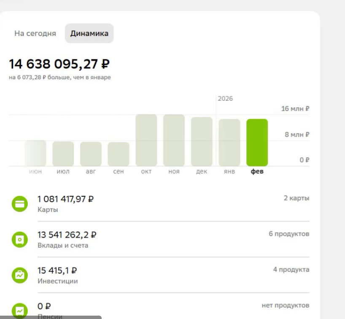This screenshot has width=345, height=319.
Task: Click the янв bar in chart
Action: pyautogui.click(x=229, y=142)
